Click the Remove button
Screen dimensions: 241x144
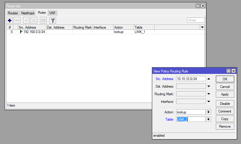(225, 126)
